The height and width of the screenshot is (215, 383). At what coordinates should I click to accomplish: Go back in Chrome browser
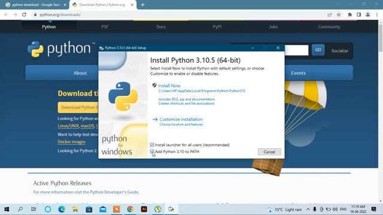6,14
